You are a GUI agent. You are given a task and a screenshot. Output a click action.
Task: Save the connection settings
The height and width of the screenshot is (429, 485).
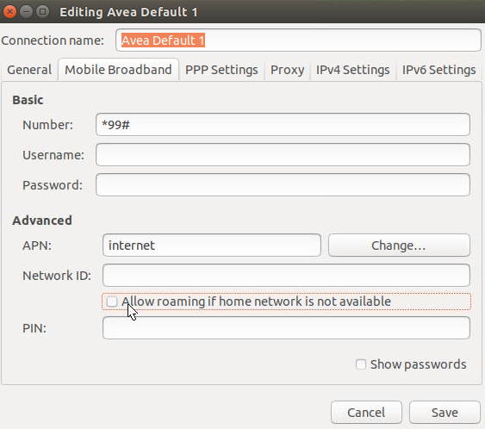(445, 413)
